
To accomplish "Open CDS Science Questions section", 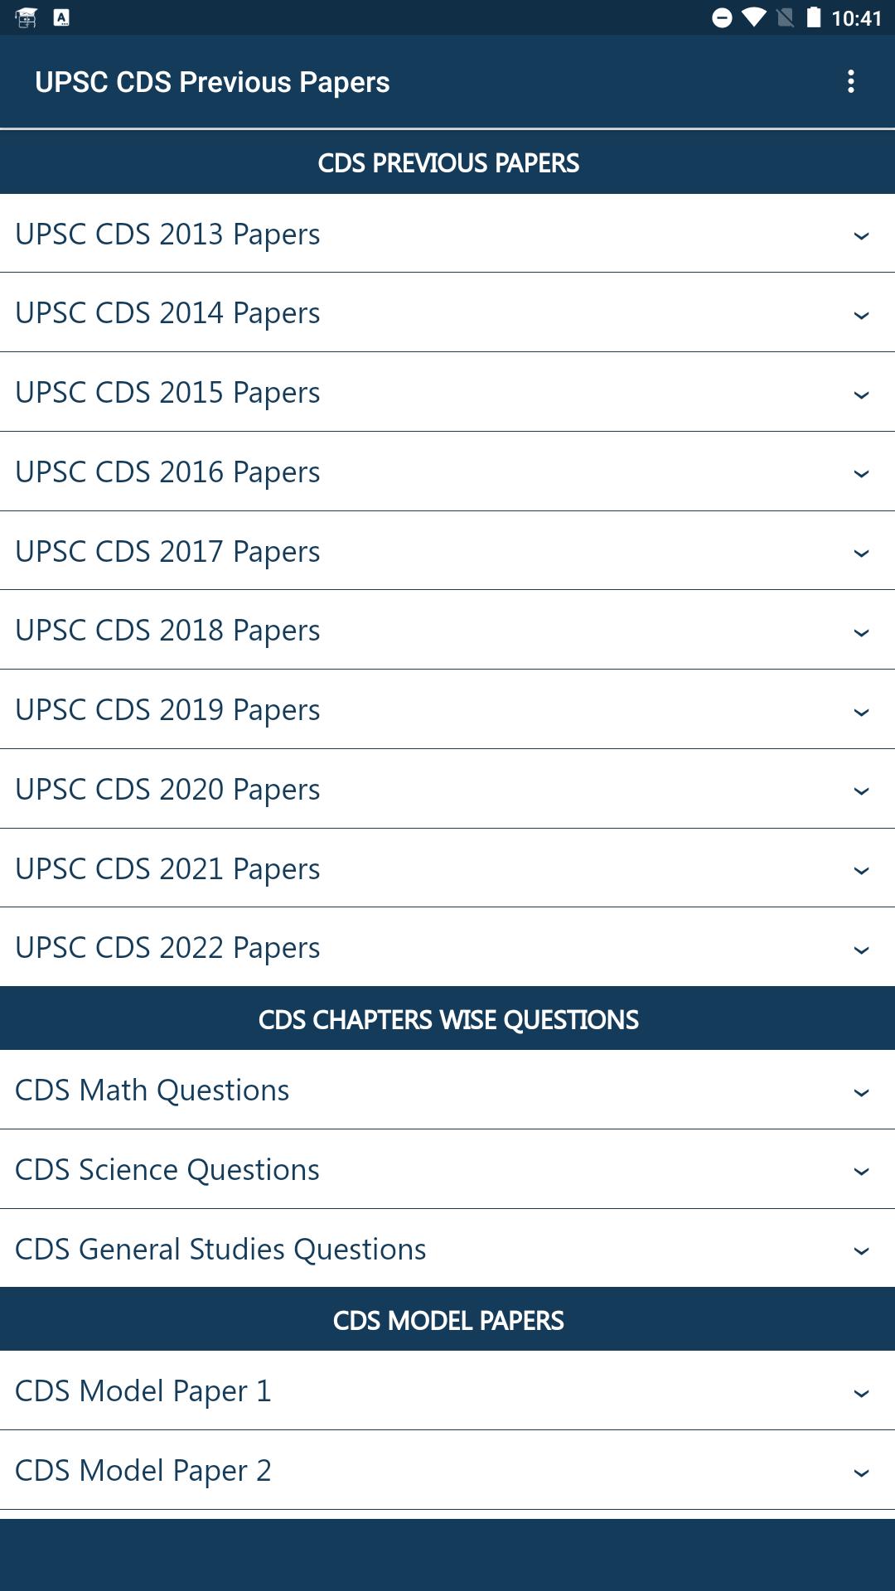I will (447, 1169).
